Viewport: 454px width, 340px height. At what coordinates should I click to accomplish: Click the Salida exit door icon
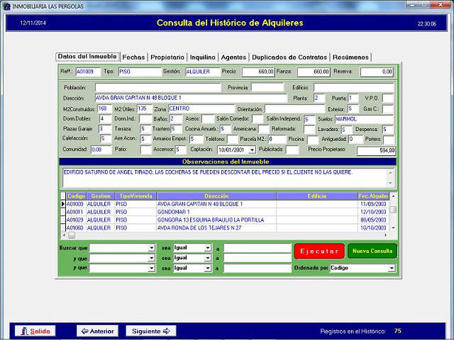point(24,331)
